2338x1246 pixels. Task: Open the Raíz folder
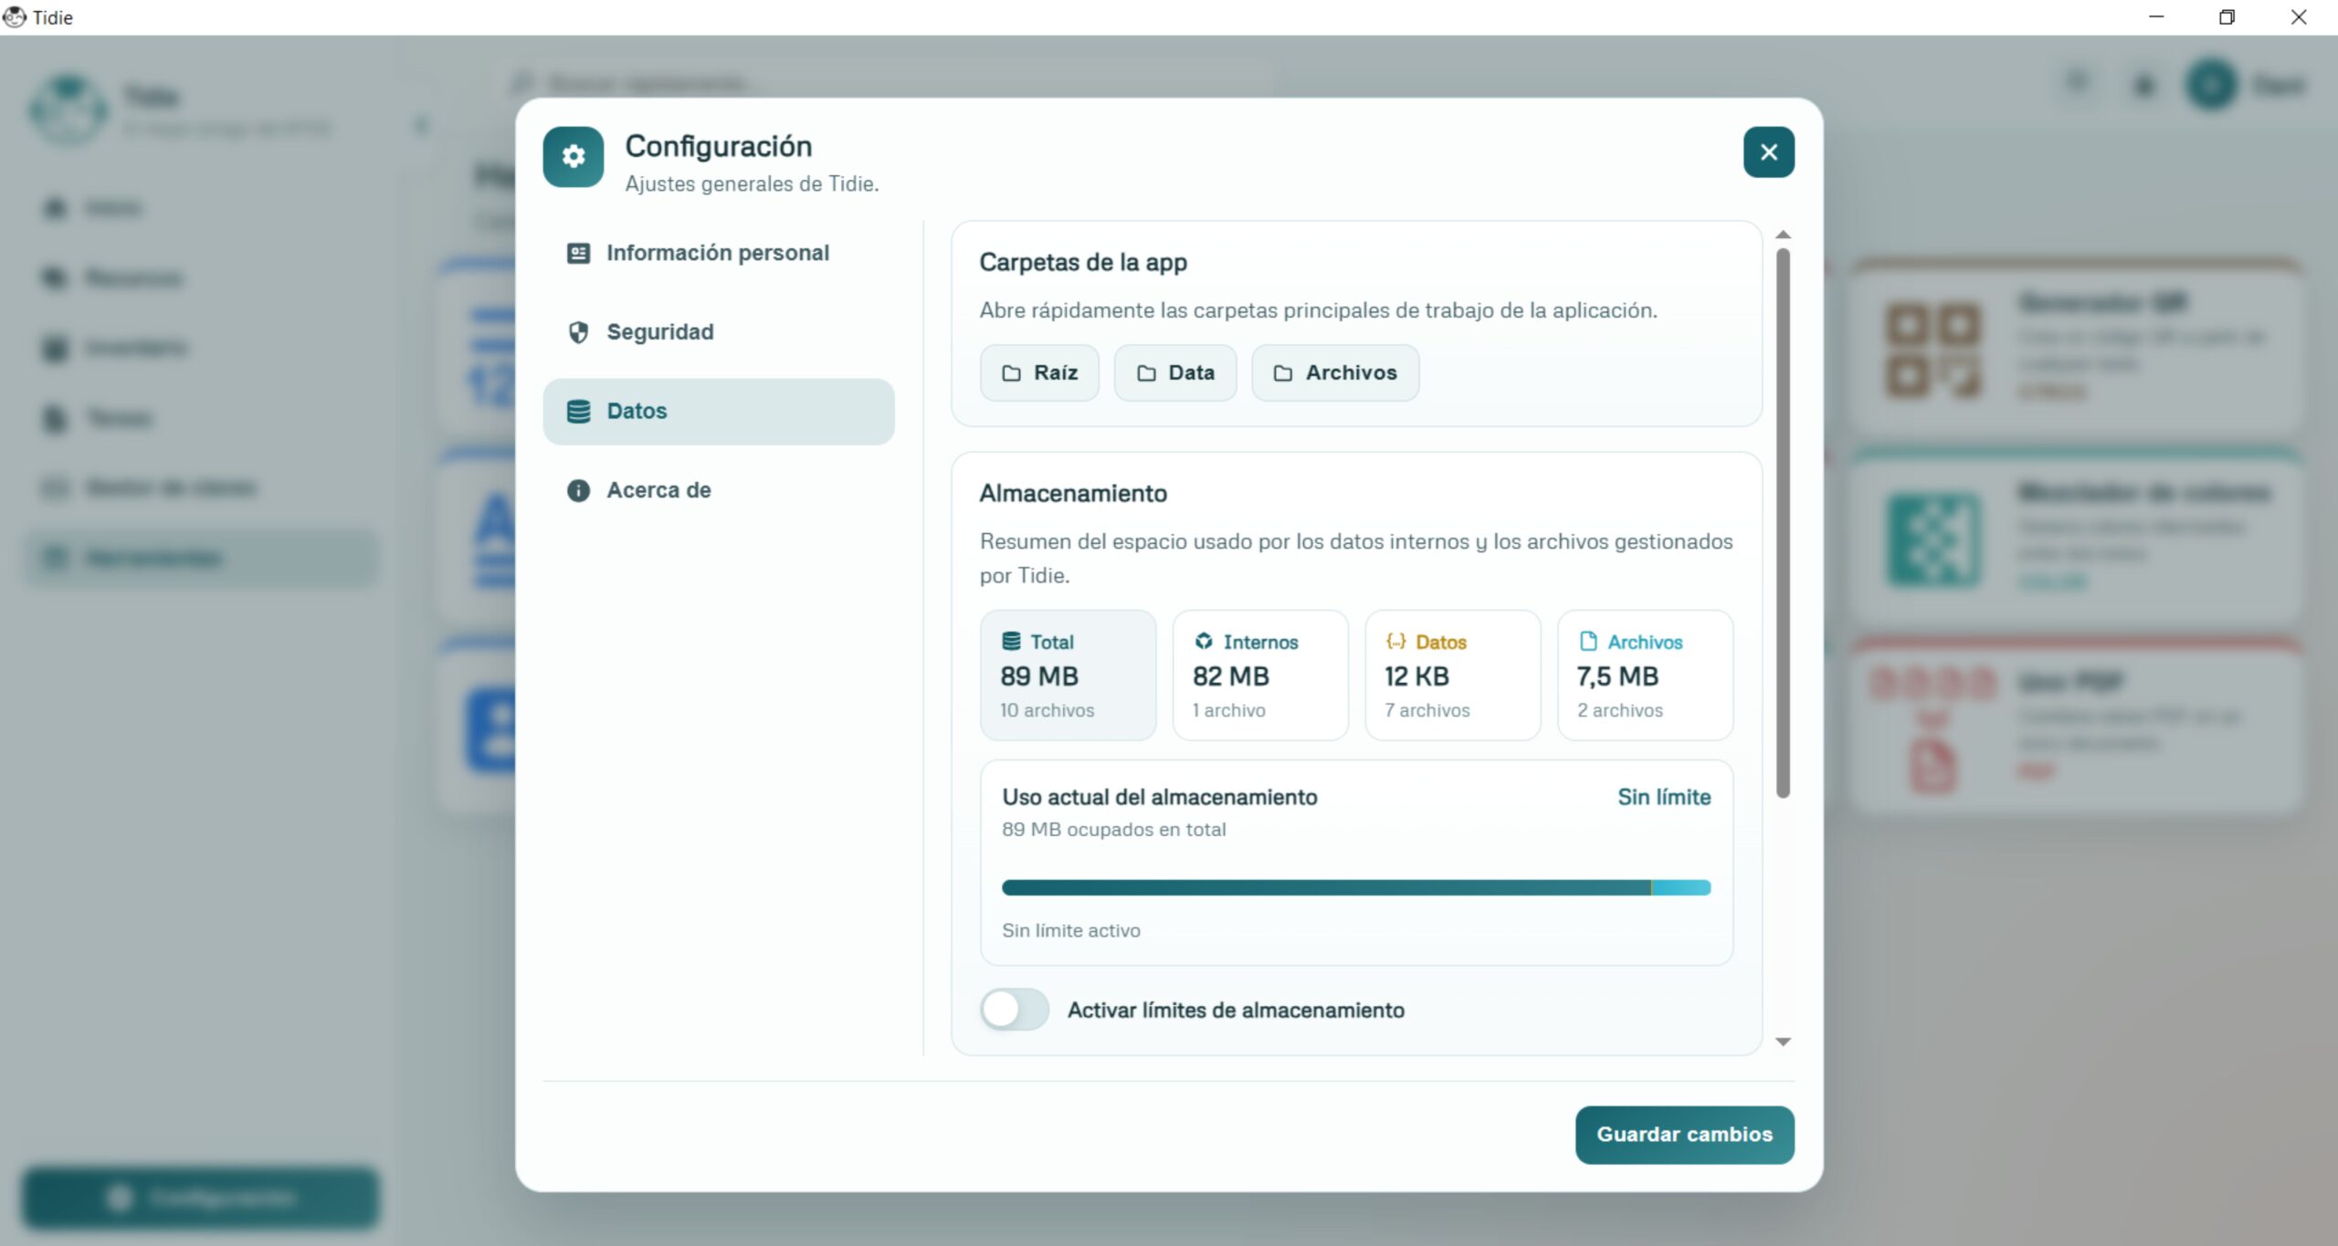pos(1039,372)
